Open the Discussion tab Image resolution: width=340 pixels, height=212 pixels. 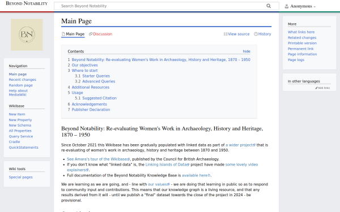click(101, 34)
